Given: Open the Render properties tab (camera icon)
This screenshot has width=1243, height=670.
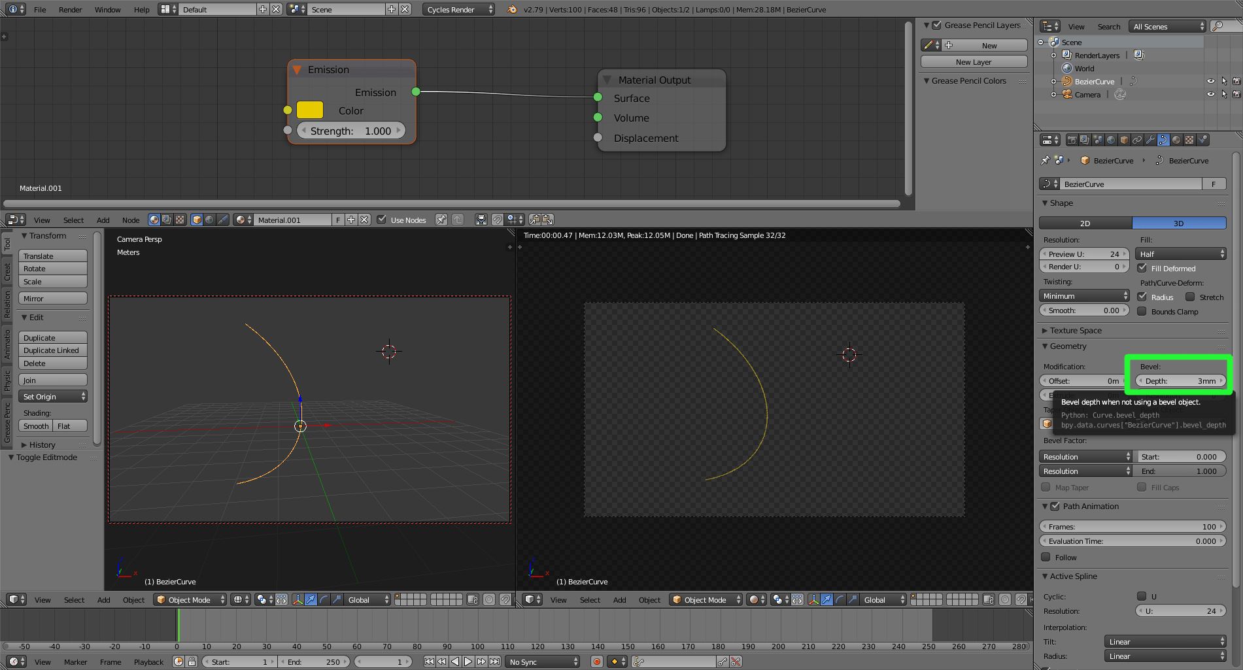Looking at the screenshot, I should 1072,139.
